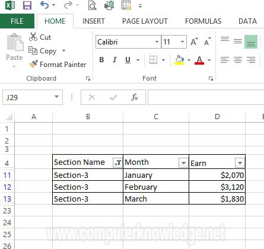Toggle the highlighted Bottom Align

click(251, 41)
